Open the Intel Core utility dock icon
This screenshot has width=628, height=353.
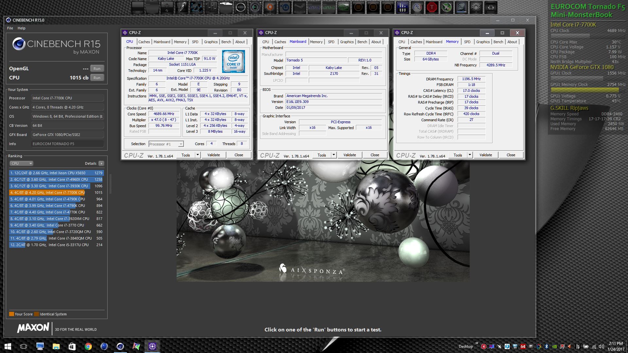coord(462,7)
